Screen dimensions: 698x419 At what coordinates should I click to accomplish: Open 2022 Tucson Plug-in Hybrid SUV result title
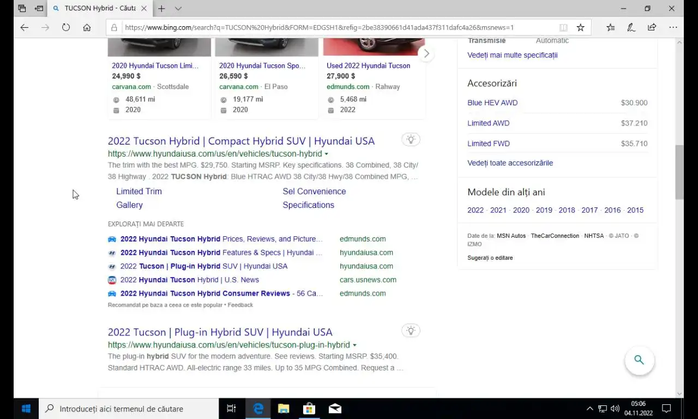[x=220, y=332]
